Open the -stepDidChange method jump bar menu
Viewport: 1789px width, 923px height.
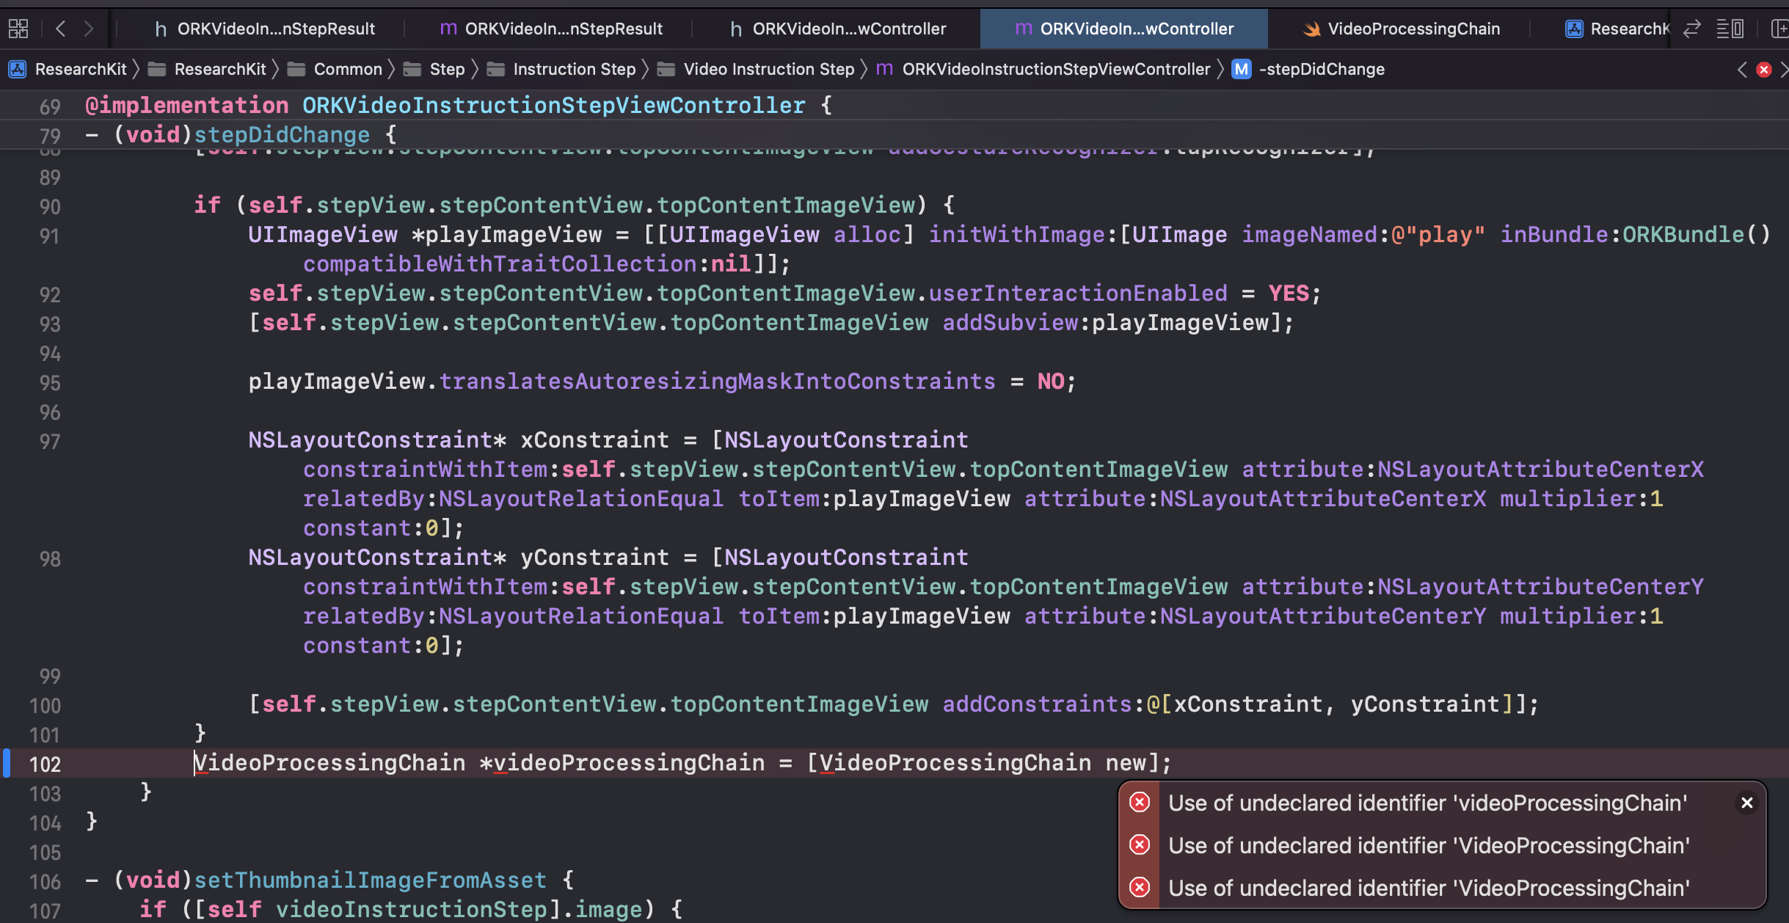tap(1321, 69)
